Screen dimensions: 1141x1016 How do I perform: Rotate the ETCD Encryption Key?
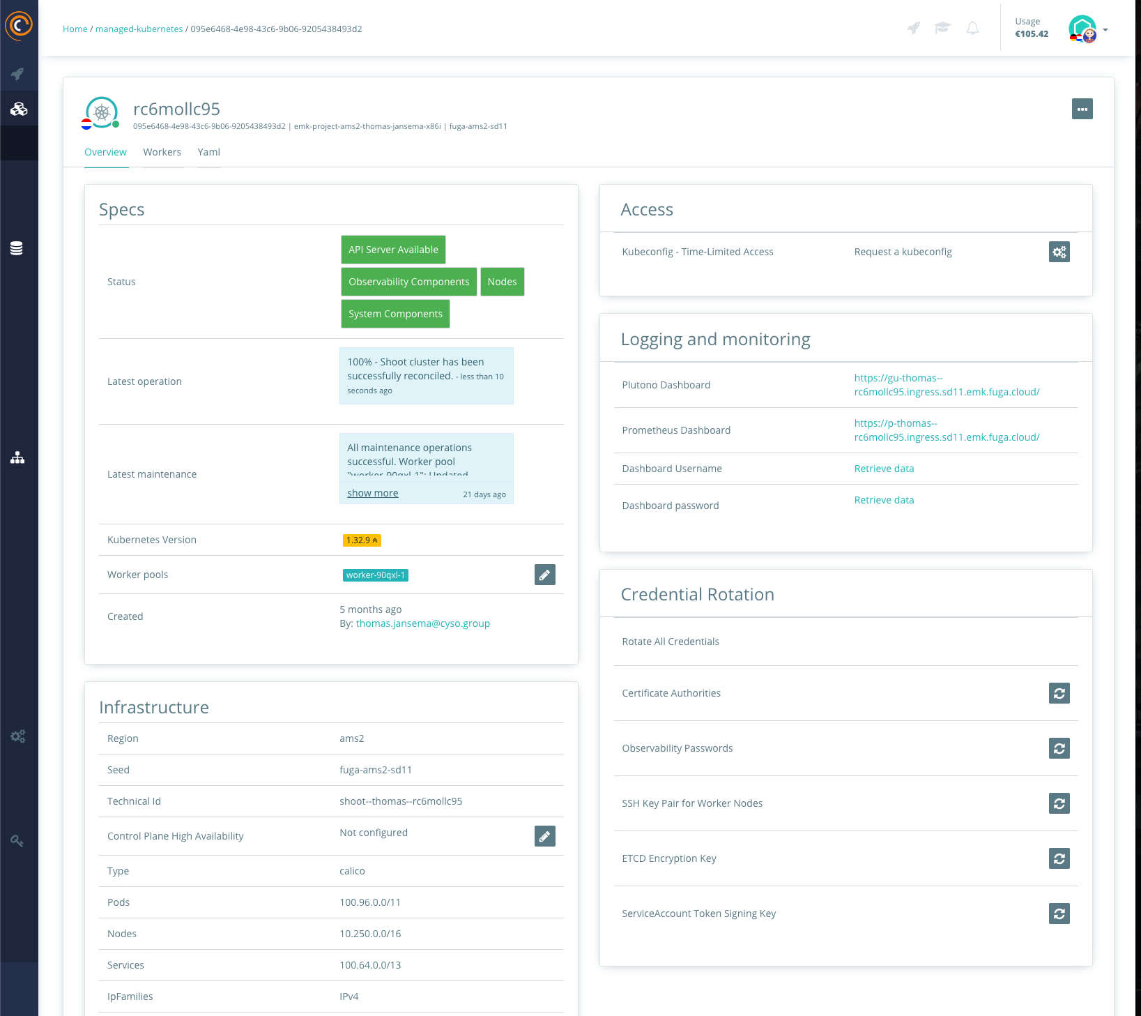click(1059, 858)
